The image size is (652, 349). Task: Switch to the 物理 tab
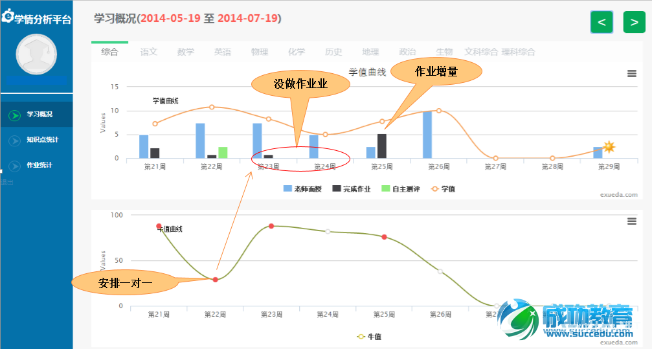(x=260, y=52)
